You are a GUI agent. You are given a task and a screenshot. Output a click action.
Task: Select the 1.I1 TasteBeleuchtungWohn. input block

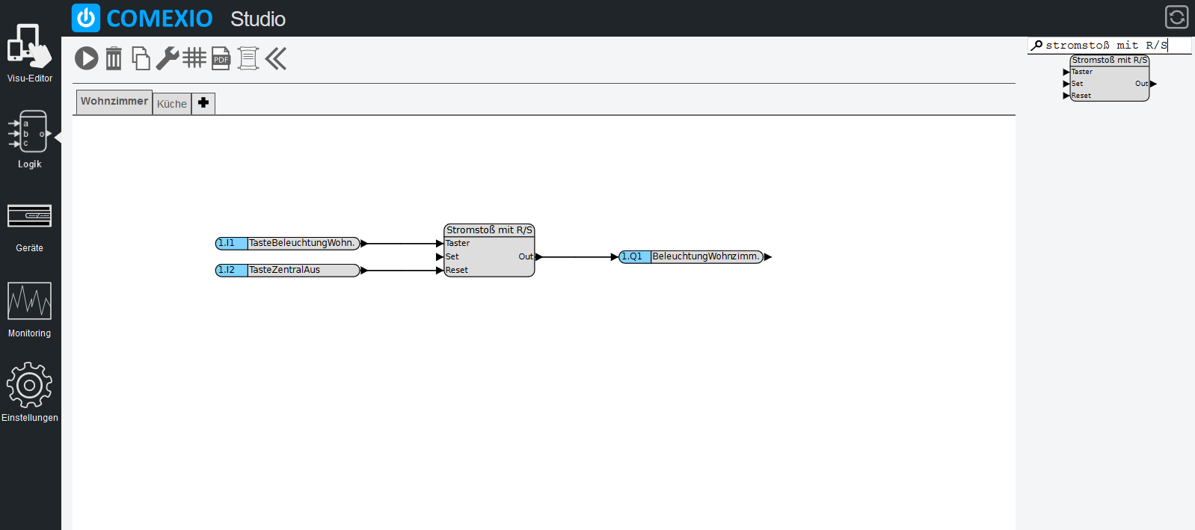(288, 243)
